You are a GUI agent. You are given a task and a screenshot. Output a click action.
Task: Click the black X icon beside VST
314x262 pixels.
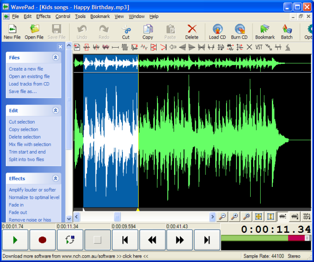tap(249, 47)
